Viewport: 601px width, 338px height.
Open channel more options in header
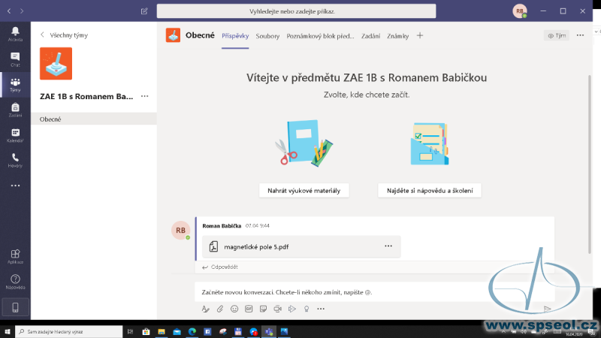pyautogui.click(x=580, y=35)
